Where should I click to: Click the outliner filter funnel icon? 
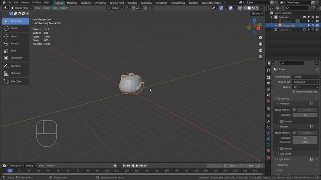pyautogui.click(x=314, y=8)
